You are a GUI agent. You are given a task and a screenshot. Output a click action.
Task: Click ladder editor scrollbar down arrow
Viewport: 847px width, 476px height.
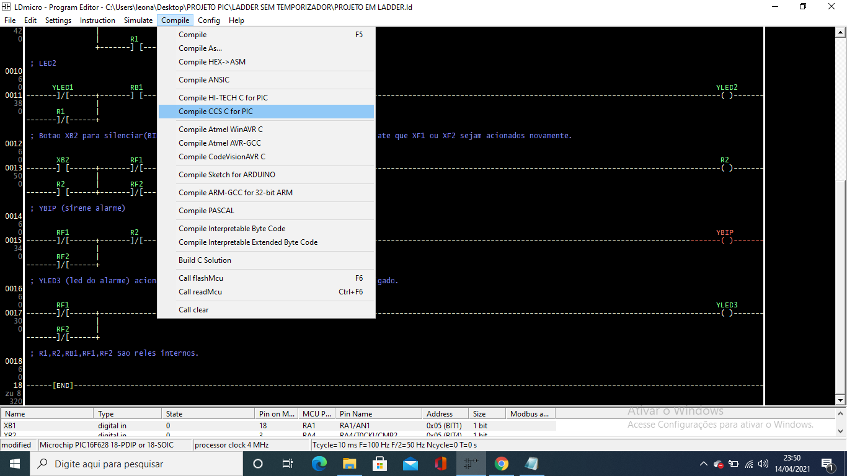(x=841, y=399)
